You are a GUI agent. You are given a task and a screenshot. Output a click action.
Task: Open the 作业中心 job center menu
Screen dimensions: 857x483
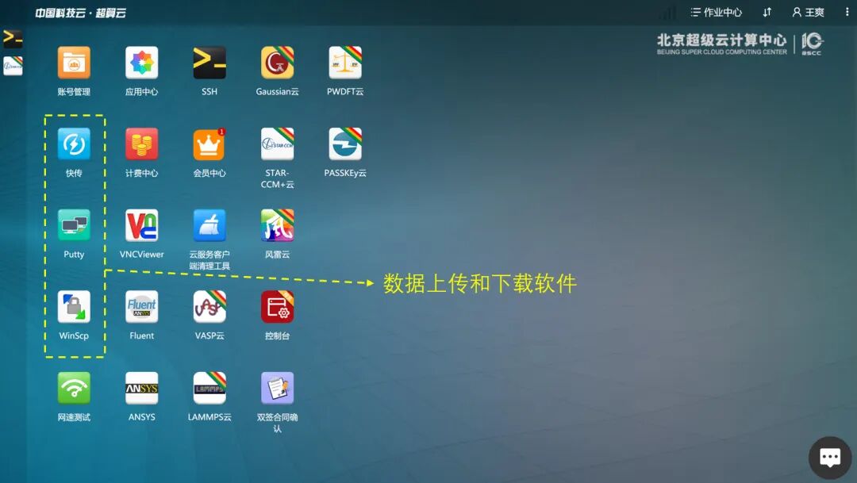(x=716, y=12)
